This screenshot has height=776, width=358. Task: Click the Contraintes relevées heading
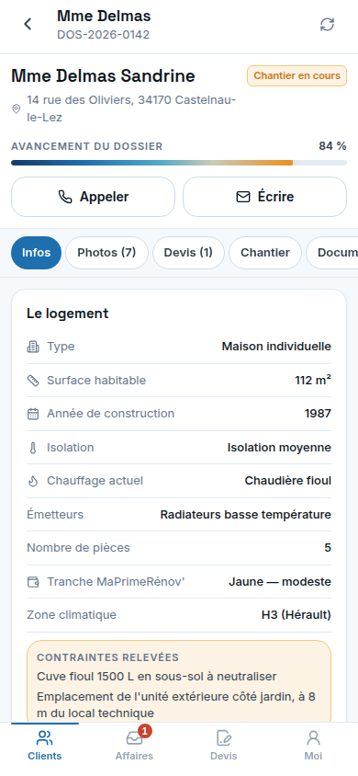[x=107, y=657]
